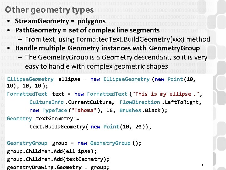This screenshot has width=226, height=170.
Task: Click the 'geometryDrawing.Geometry = group;' code line
Action: point(58,167)
